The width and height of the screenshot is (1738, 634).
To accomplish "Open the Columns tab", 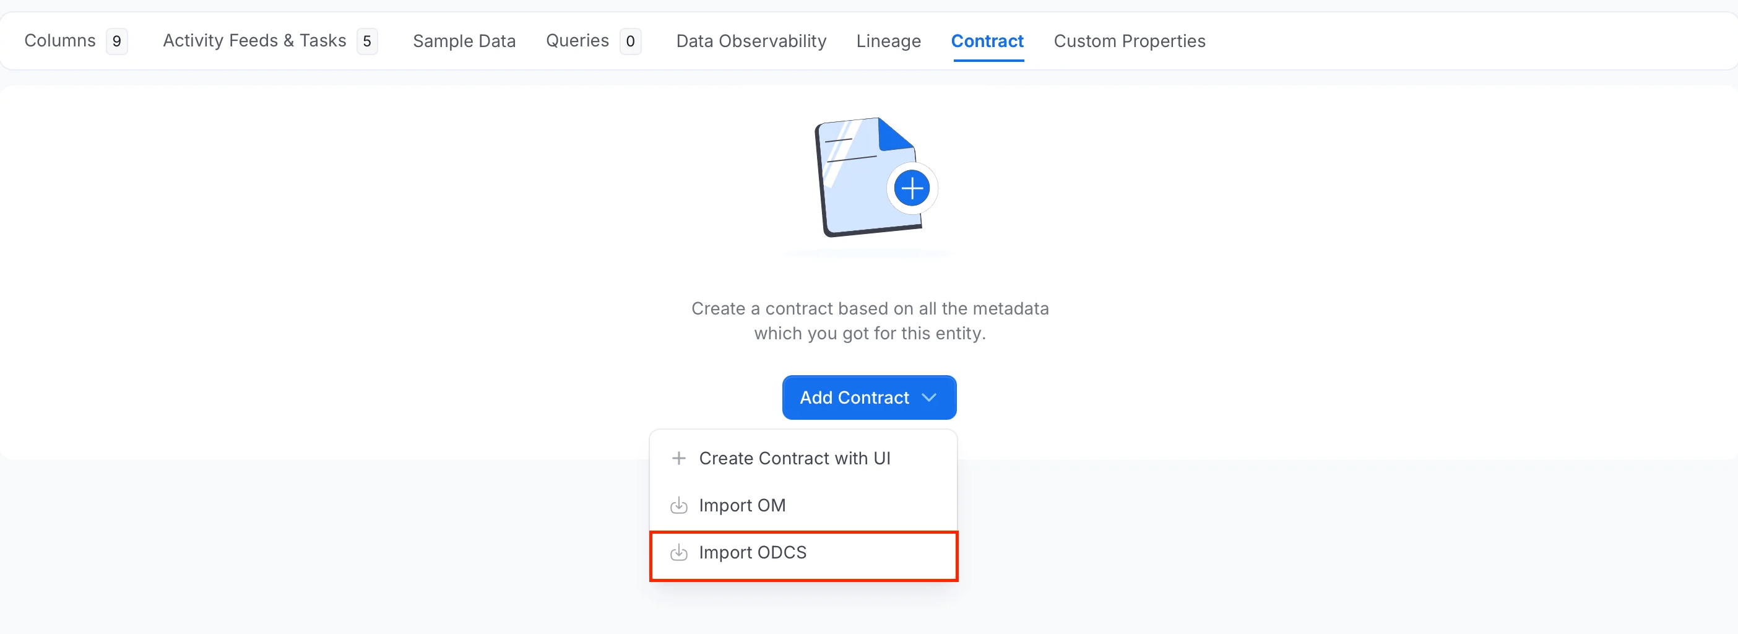I will click(76, 41).
